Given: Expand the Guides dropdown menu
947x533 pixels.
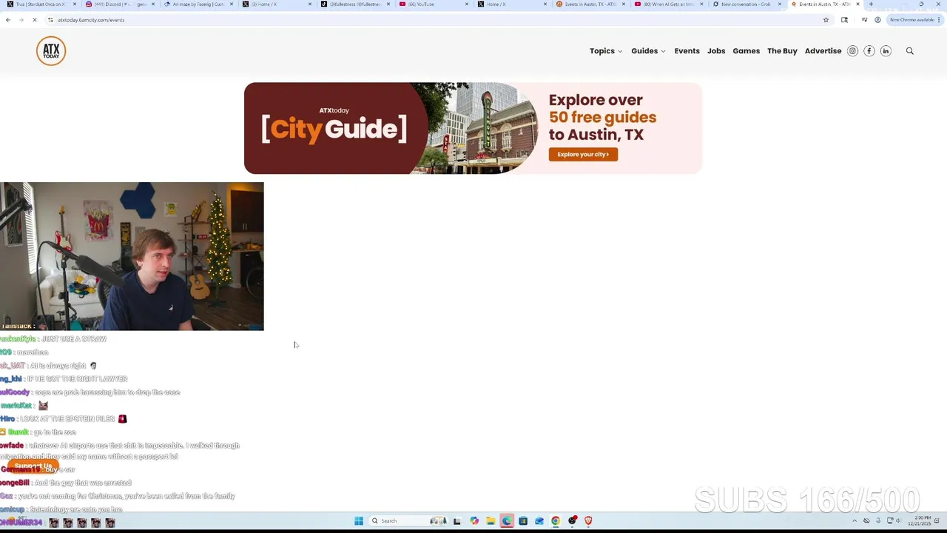Looking at the screenshot, I should (648, 51).
